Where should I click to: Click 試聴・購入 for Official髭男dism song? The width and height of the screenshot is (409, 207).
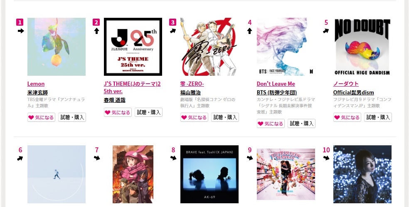coord(378,118)
